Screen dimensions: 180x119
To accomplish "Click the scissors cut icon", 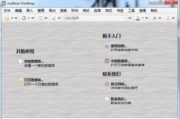I will 54,18.
